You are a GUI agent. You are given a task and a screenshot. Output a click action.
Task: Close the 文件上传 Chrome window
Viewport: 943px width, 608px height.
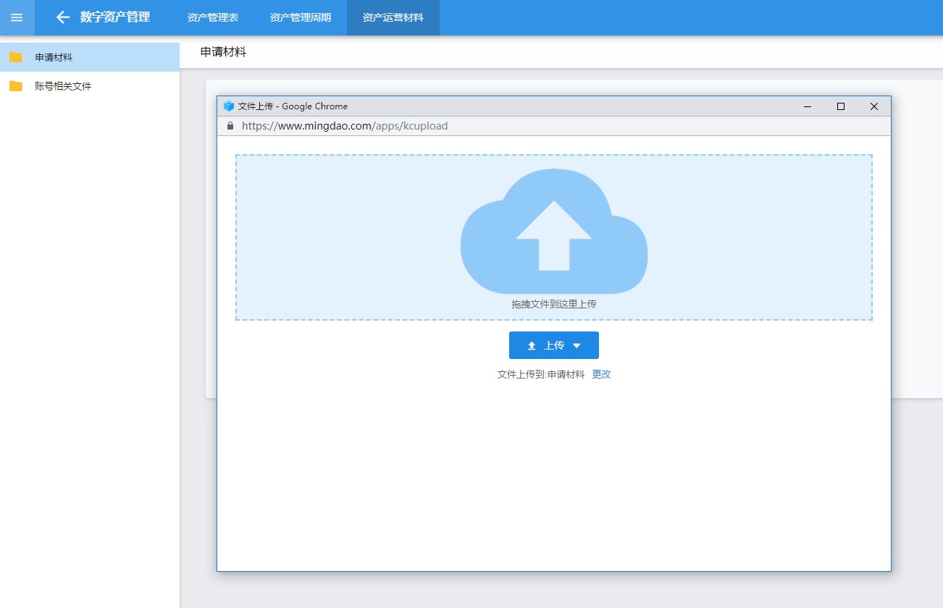point(874,106)
